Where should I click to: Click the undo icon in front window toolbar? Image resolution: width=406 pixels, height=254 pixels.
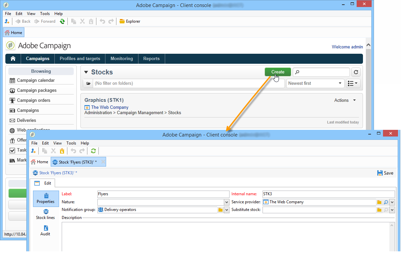[73, 151]
